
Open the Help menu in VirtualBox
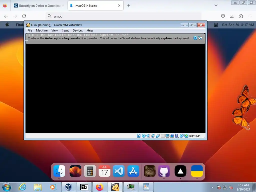[90, 30]
